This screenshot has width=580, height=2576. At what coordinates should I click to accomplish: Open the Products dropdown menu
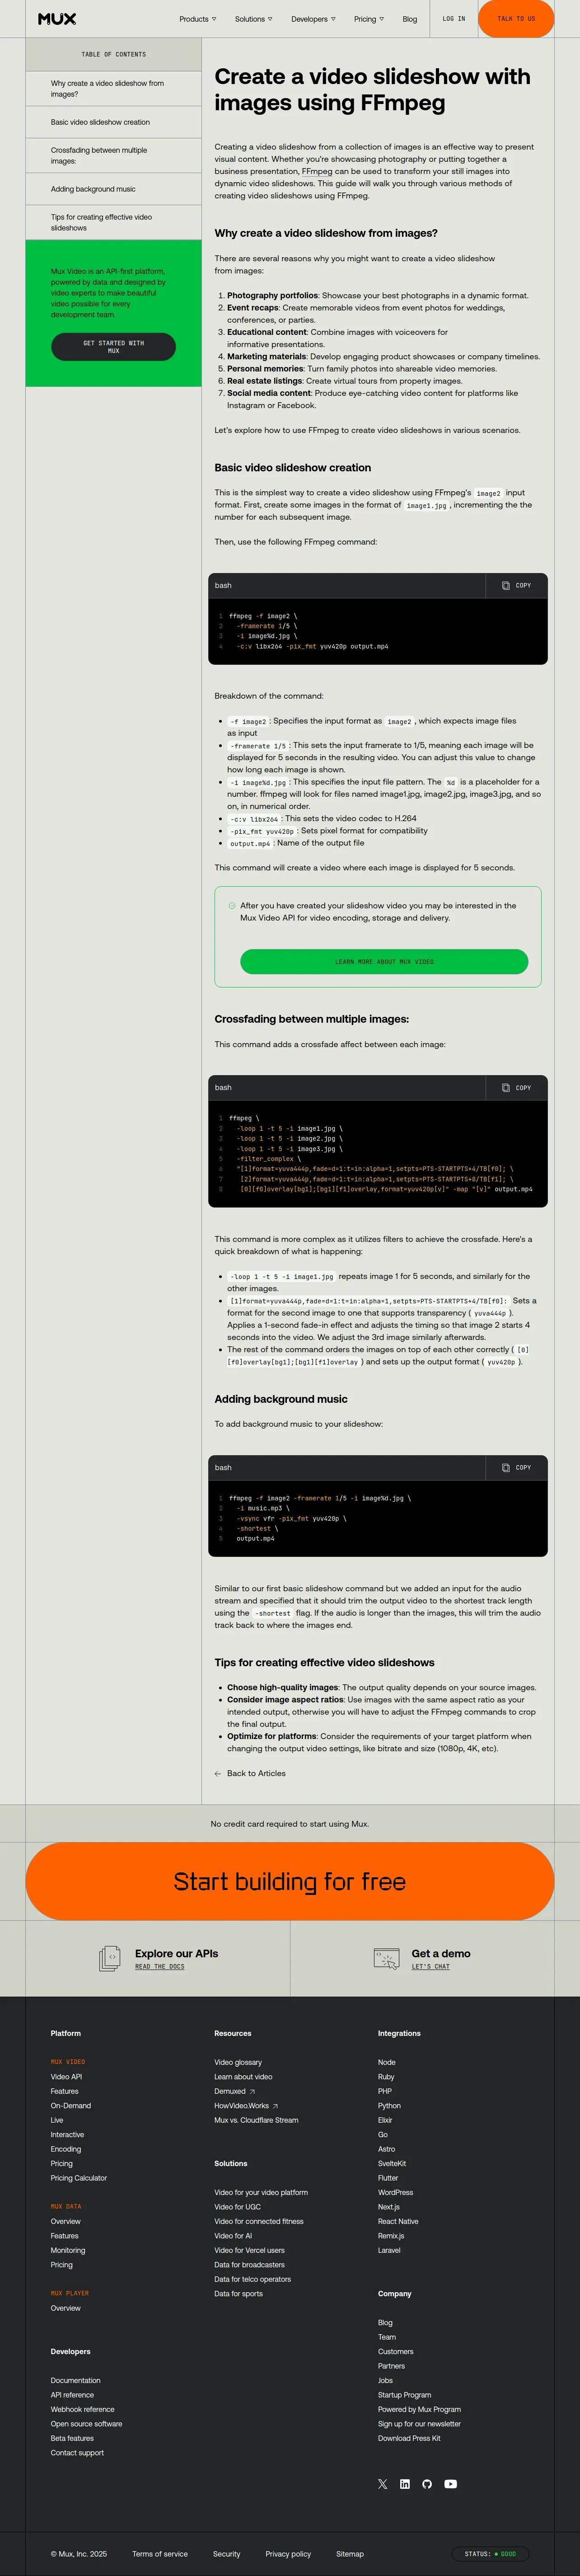[197, 19]
